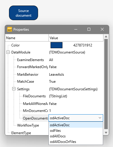Select the MarkBehavior property
Screen dimensions: 113x147
[x=28, y=75]
